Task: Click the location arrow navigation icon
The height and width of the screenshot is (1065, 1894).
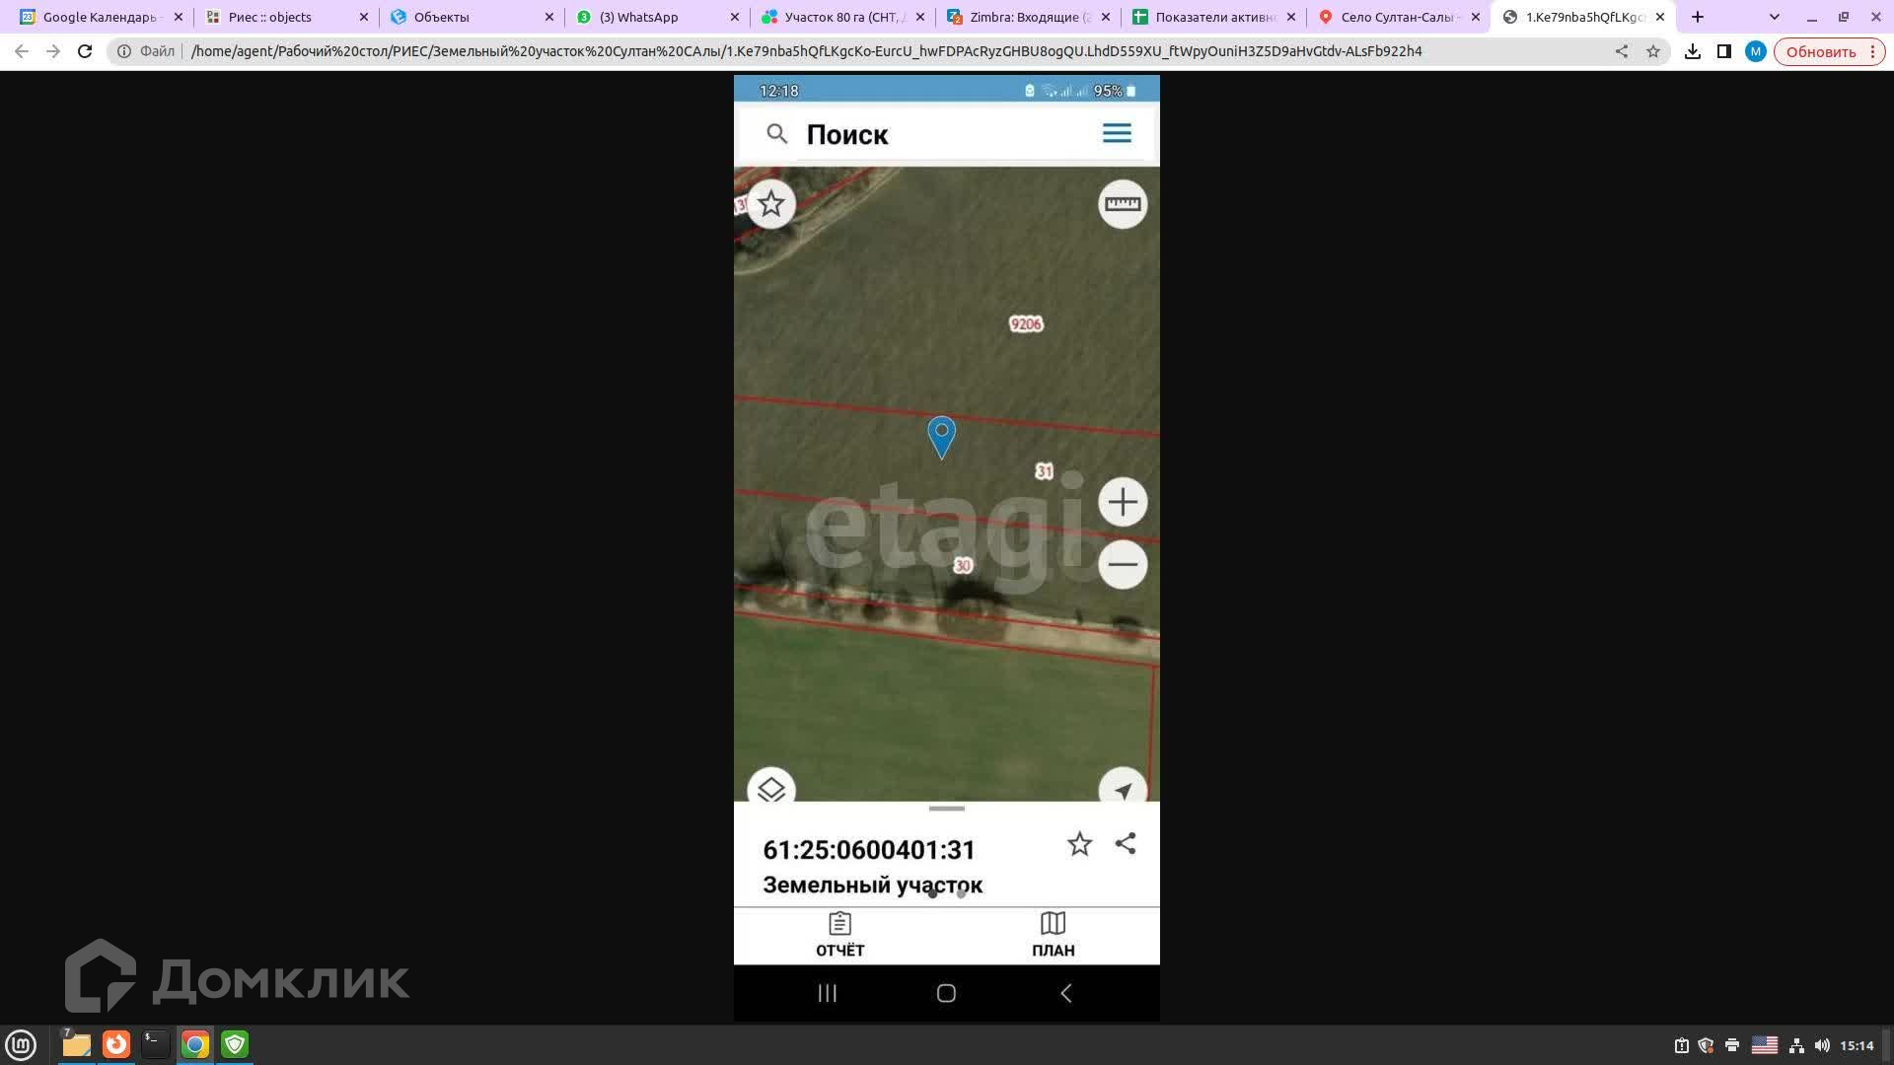Action: click(1123, 790)
